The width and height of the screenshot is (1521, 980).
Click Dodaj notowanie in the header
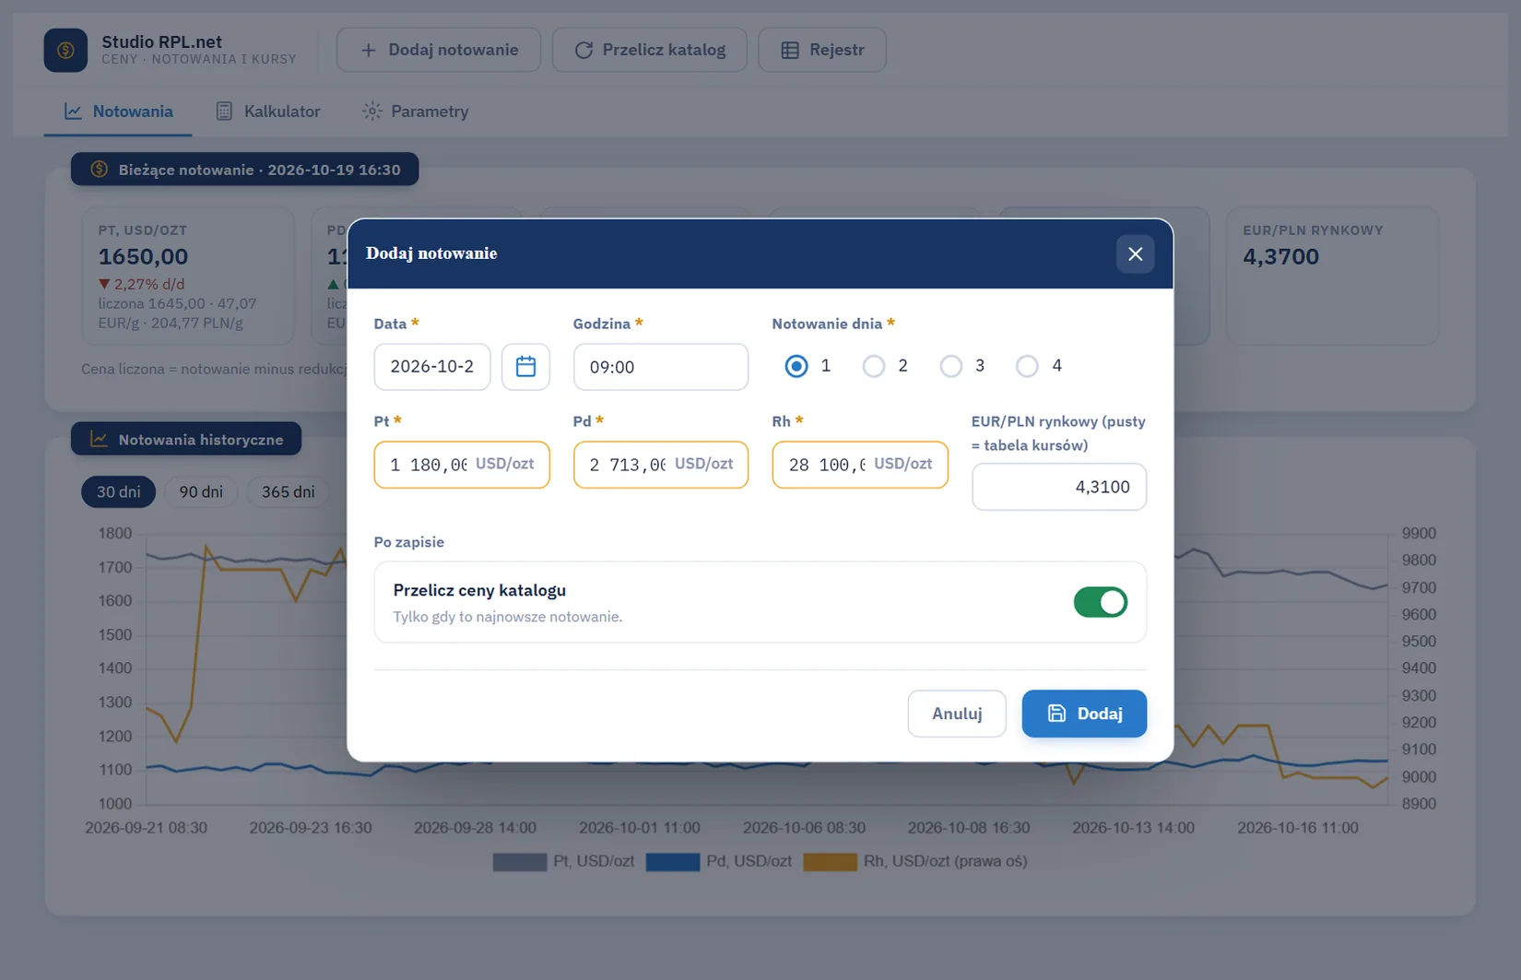439,50
